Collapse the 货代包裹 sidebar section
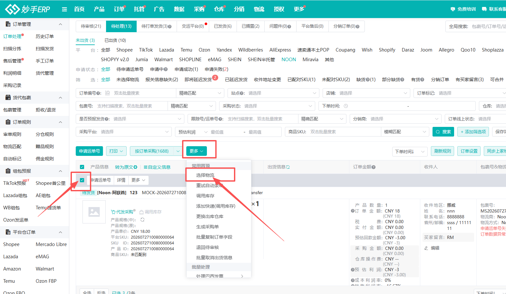Screen dimensions: 506x294 tap(60, 98)
